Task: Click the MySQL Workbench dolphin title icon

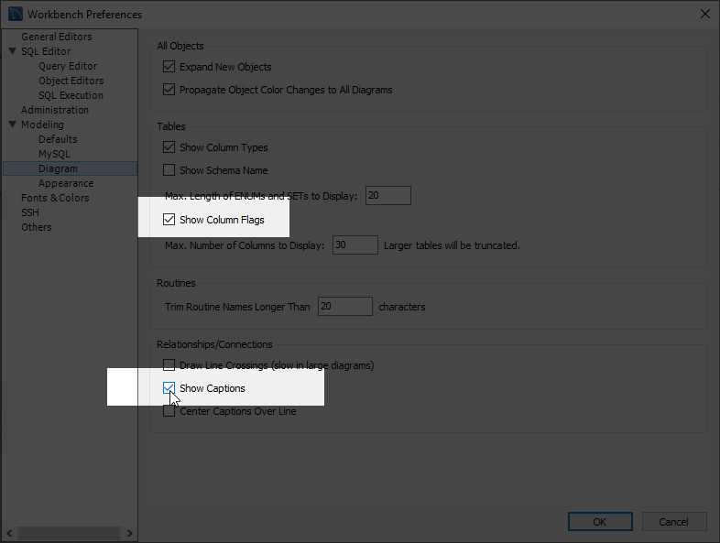Action: (16, 14)
